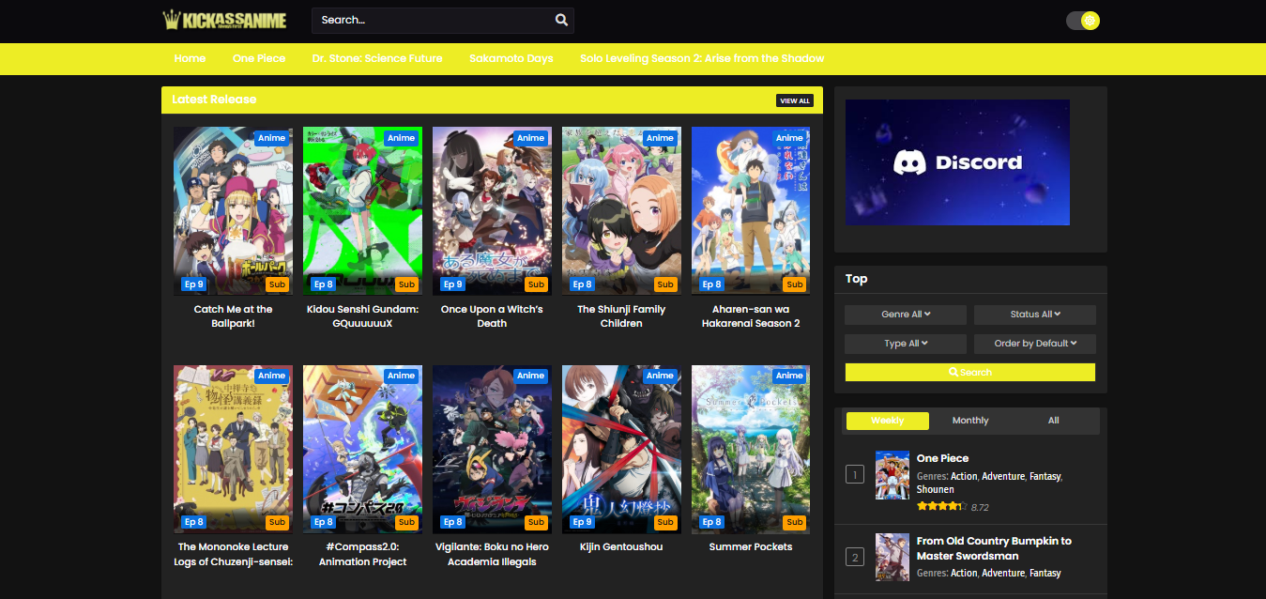Switch to the All ranking tab
This screenshot has height=599, width=1266.
(x=1054, y=421)
